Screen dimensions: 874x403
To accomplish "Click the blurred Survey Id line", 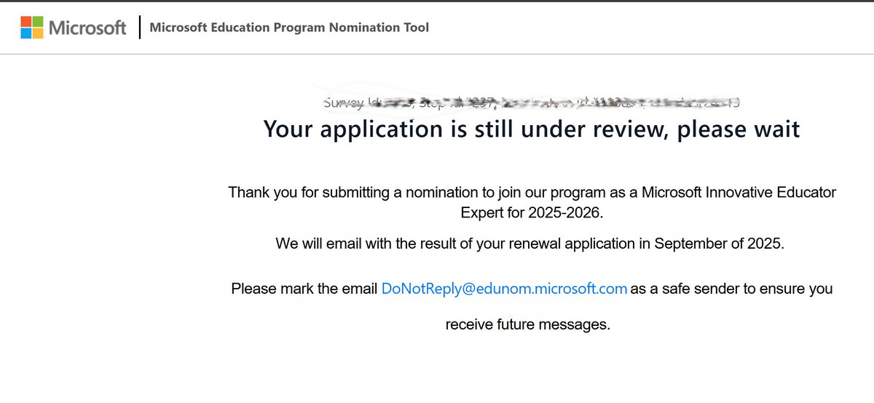I will click(x=532, y=103).
